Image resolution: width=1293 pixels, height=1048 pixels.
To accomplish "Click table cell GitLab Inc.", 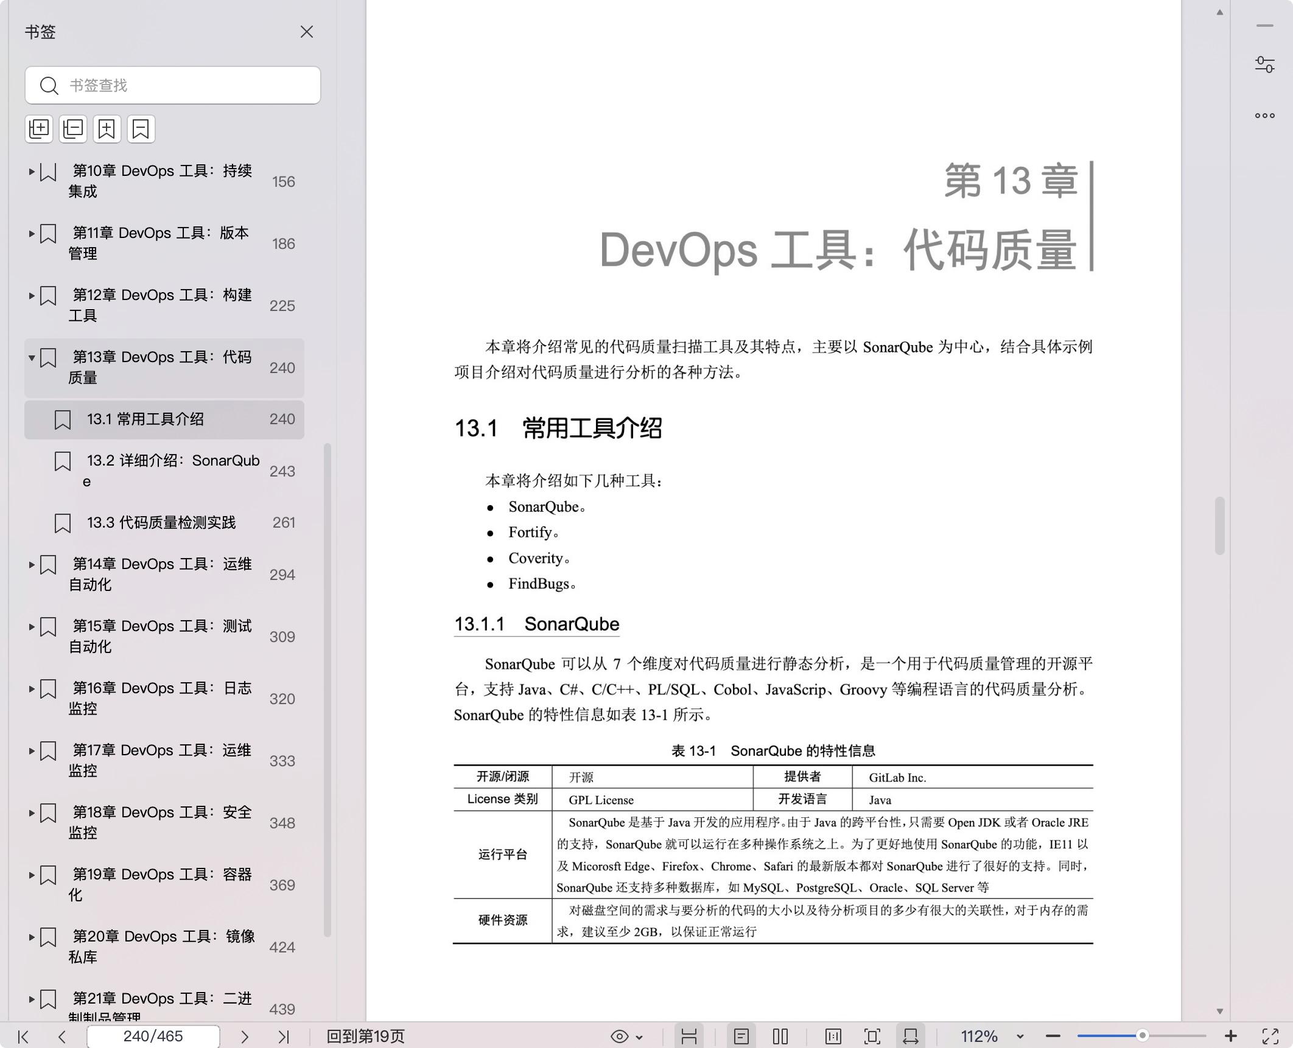I will 897,777.
